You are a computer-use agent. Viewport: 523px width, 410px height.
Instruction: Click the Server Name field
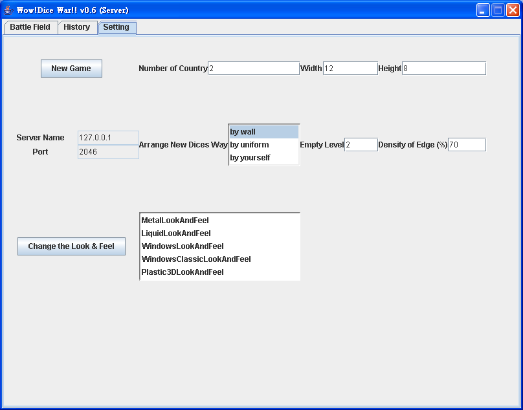tap(108, 138)
